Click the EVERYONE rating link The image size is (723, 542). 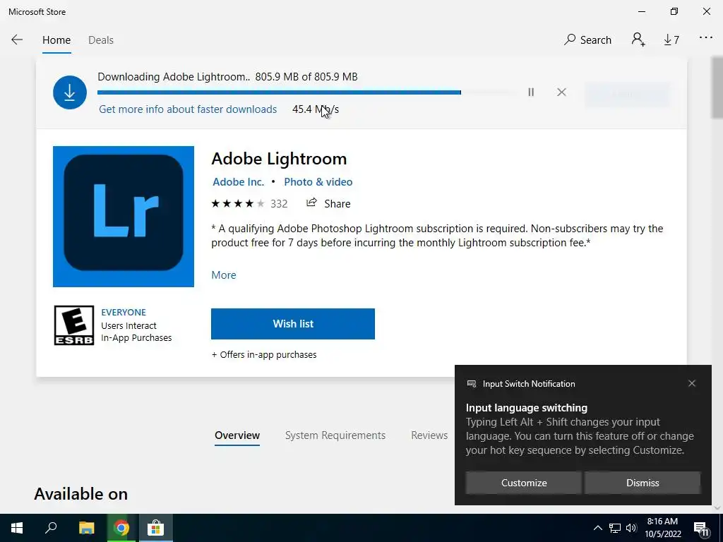[124, 312]
